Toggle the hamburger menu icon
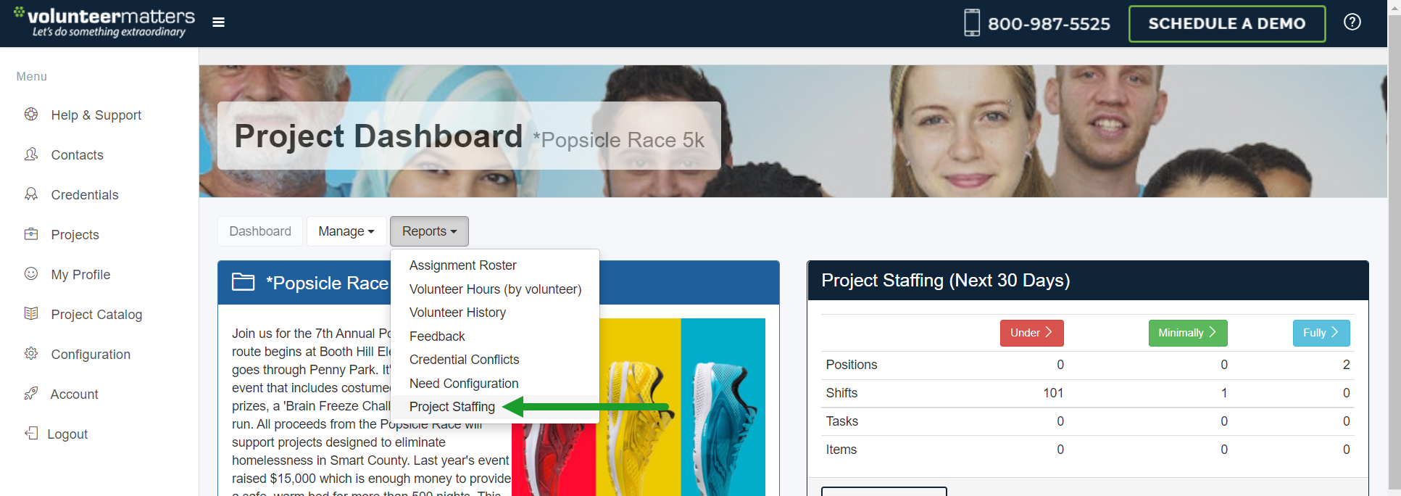 pyautogui.click(x=218, y=22)
